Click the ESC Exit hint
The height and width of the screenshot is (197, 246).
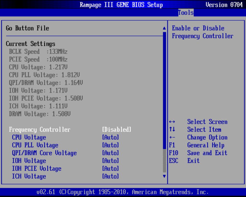[x=194, y=161]
